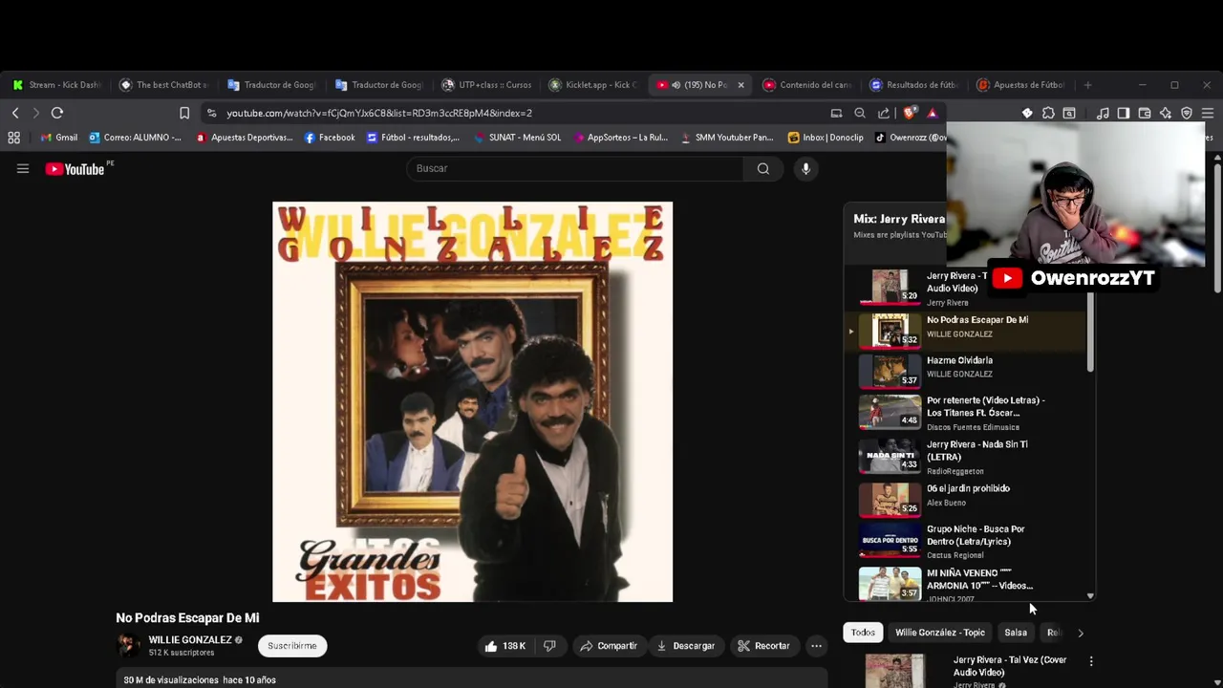Play Por retenerte (Video Letras) playlist item
The image size is (1223, 688).
[x=965, y=414]
